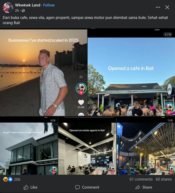Image resolution: width=175 pixels, height=193 pixels.
Task: Open the 61 comments link
Action: tap(141, 179)
